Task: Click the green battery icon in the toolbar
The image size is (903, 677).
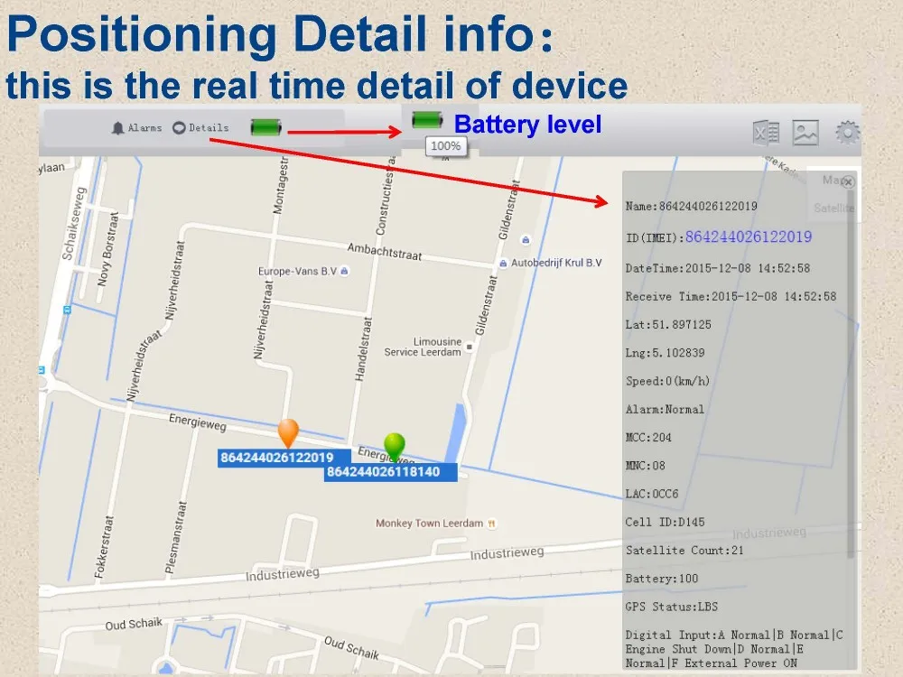Action: coord(265,128)
